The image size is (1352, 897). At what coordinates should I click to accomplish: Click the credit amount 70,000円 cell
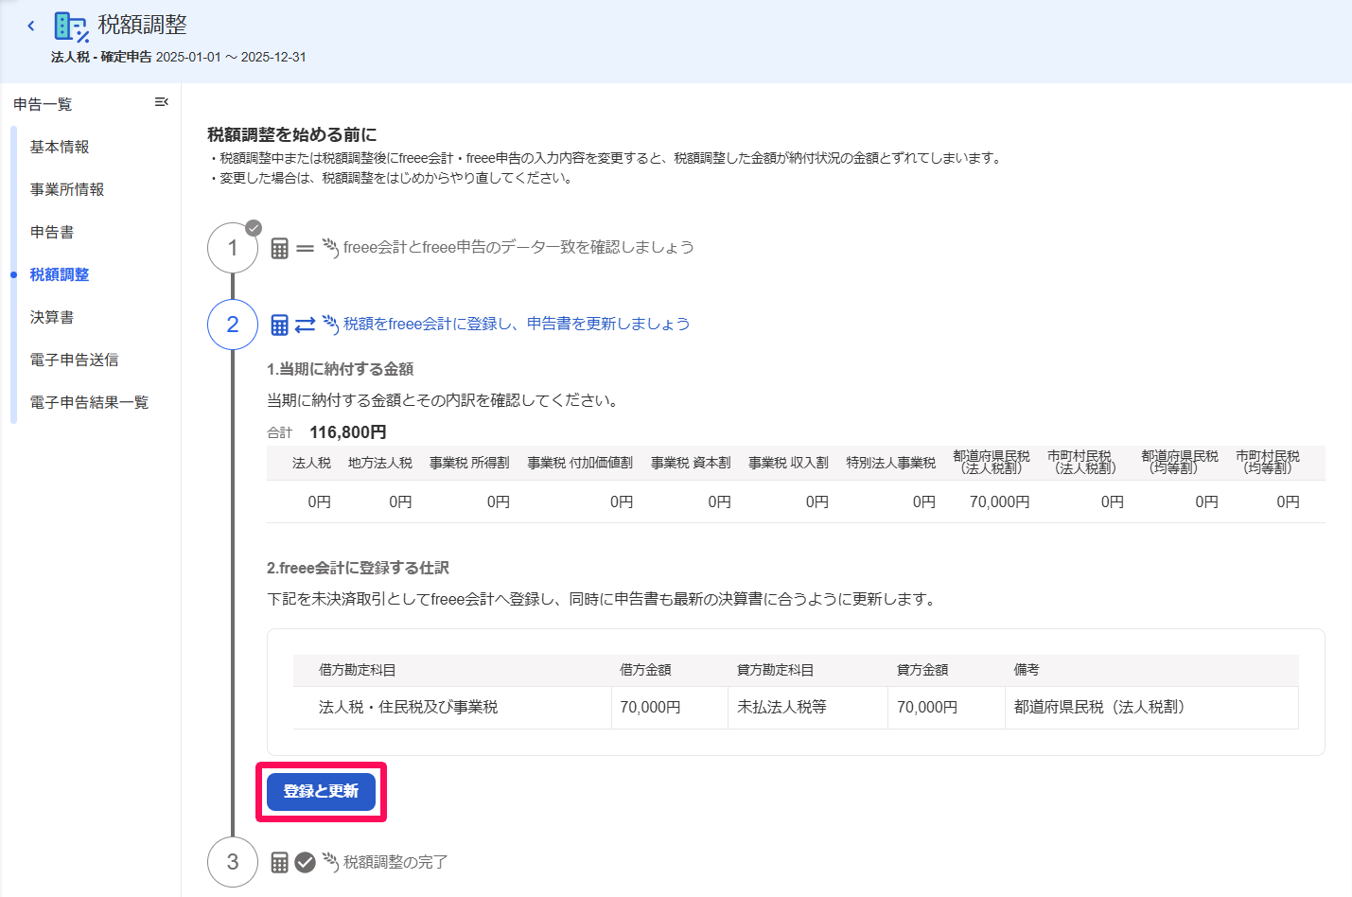pyautogui.click(x=946, y=708)
